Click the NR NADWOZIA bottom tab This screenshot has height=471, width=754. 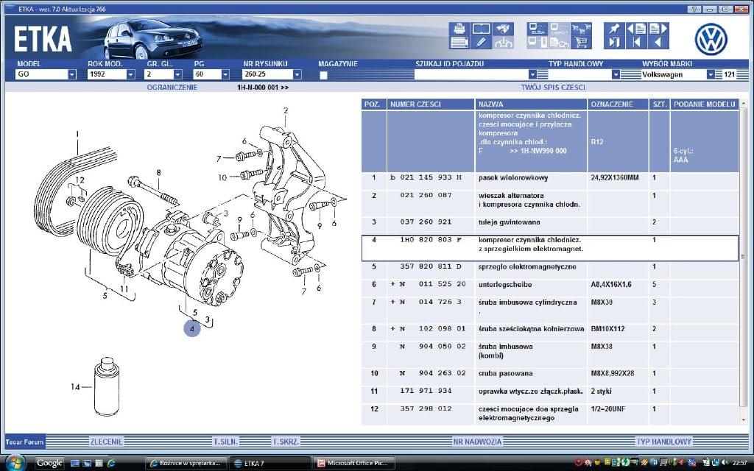tap(477, 442)
